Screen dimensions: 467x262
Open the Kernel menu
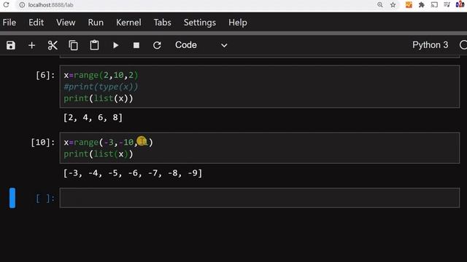128,23
